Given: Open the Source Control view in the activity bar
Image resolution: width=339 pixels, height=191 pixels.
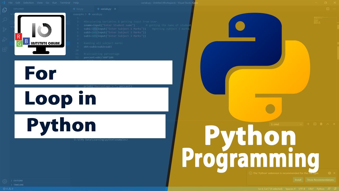Looking at the screenshot, I should point(5,30).
